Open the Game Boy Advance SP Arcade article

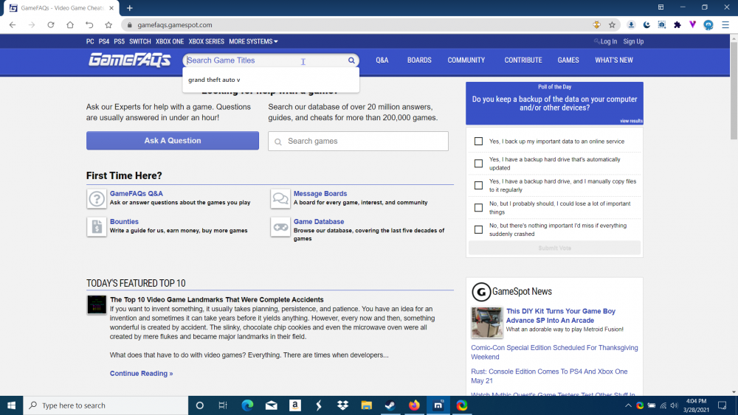(561, 315)
